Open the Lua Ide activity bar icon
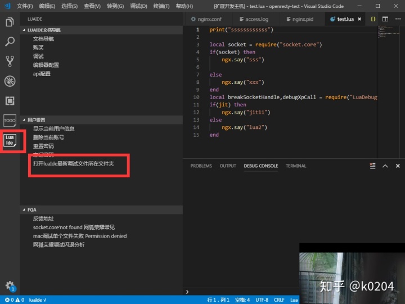The height and width of the screenshot is (304, 405). pos(10,140)
